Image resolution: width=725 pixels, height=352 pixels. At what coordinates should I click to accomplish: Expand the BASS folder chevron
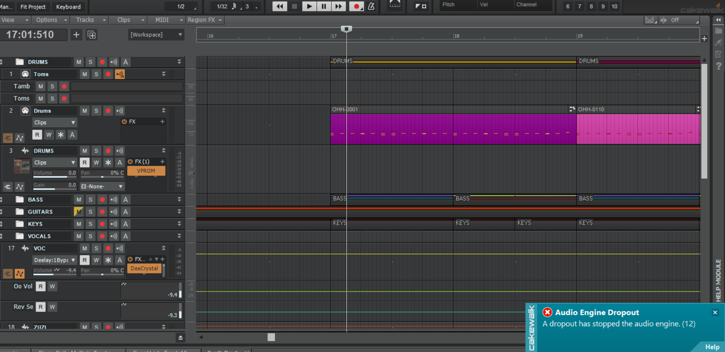pos(179,199)
